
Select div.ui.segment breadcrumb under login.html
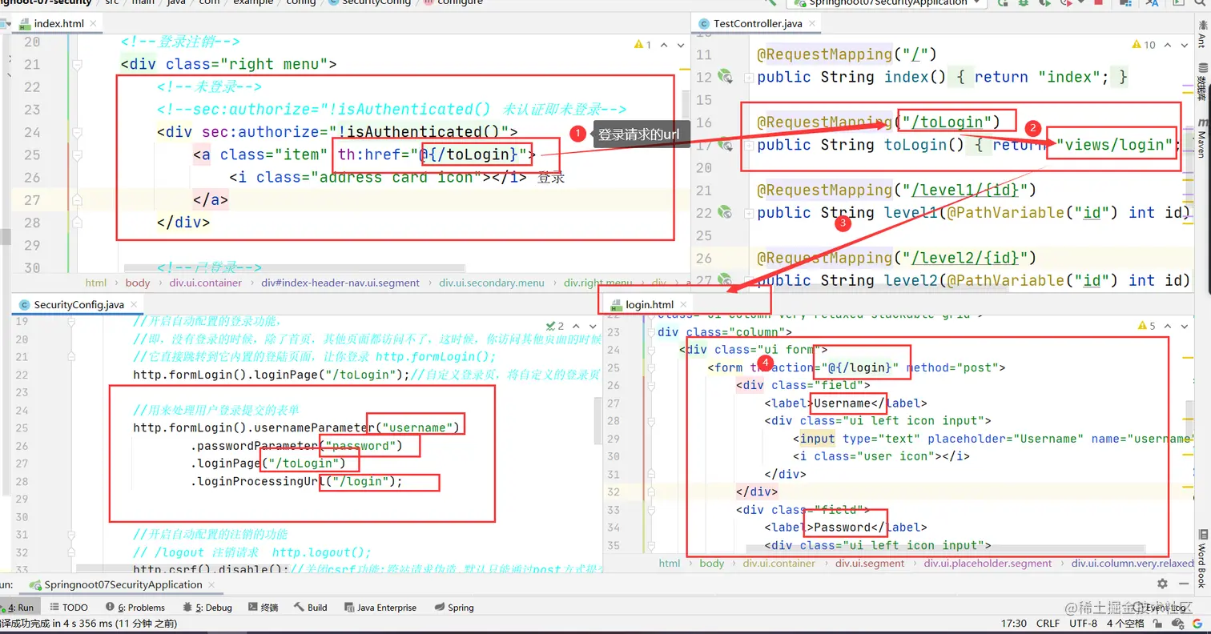(x=871, y=563)
